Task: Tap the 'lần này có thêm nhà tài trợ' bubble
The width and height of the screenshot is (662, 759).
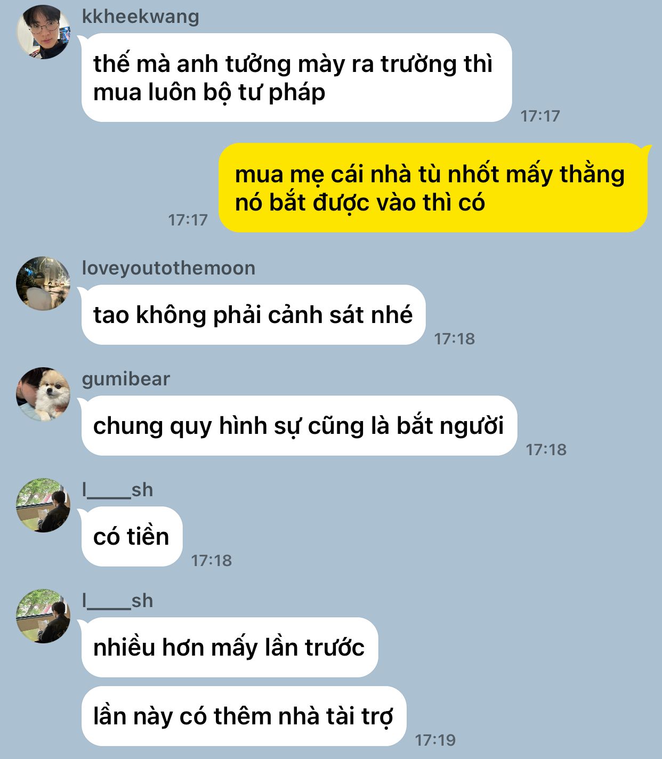Action: [244, 716]
